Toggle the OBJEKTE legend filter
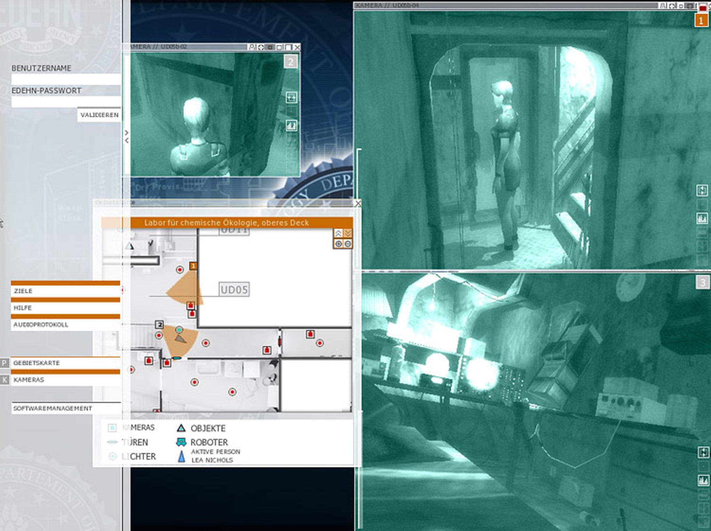 201,428
